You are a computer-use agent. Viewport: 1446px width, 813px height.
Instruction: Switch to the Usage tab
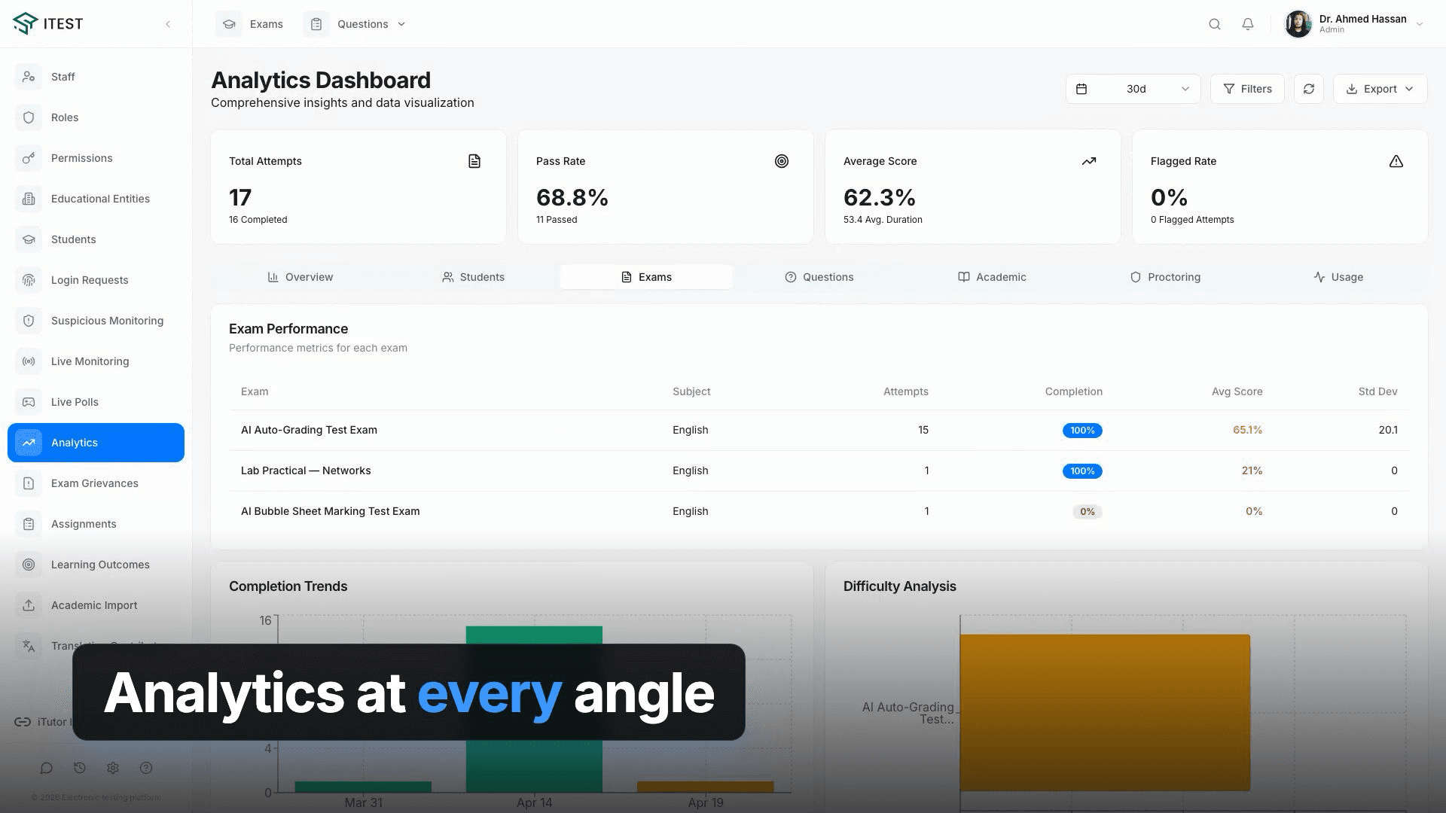1338,277
